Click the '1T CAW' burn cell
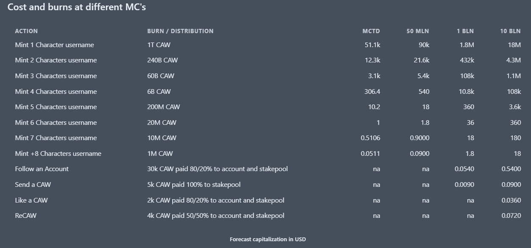The width and height of the screenshot is (531, 248). (159, 45)
